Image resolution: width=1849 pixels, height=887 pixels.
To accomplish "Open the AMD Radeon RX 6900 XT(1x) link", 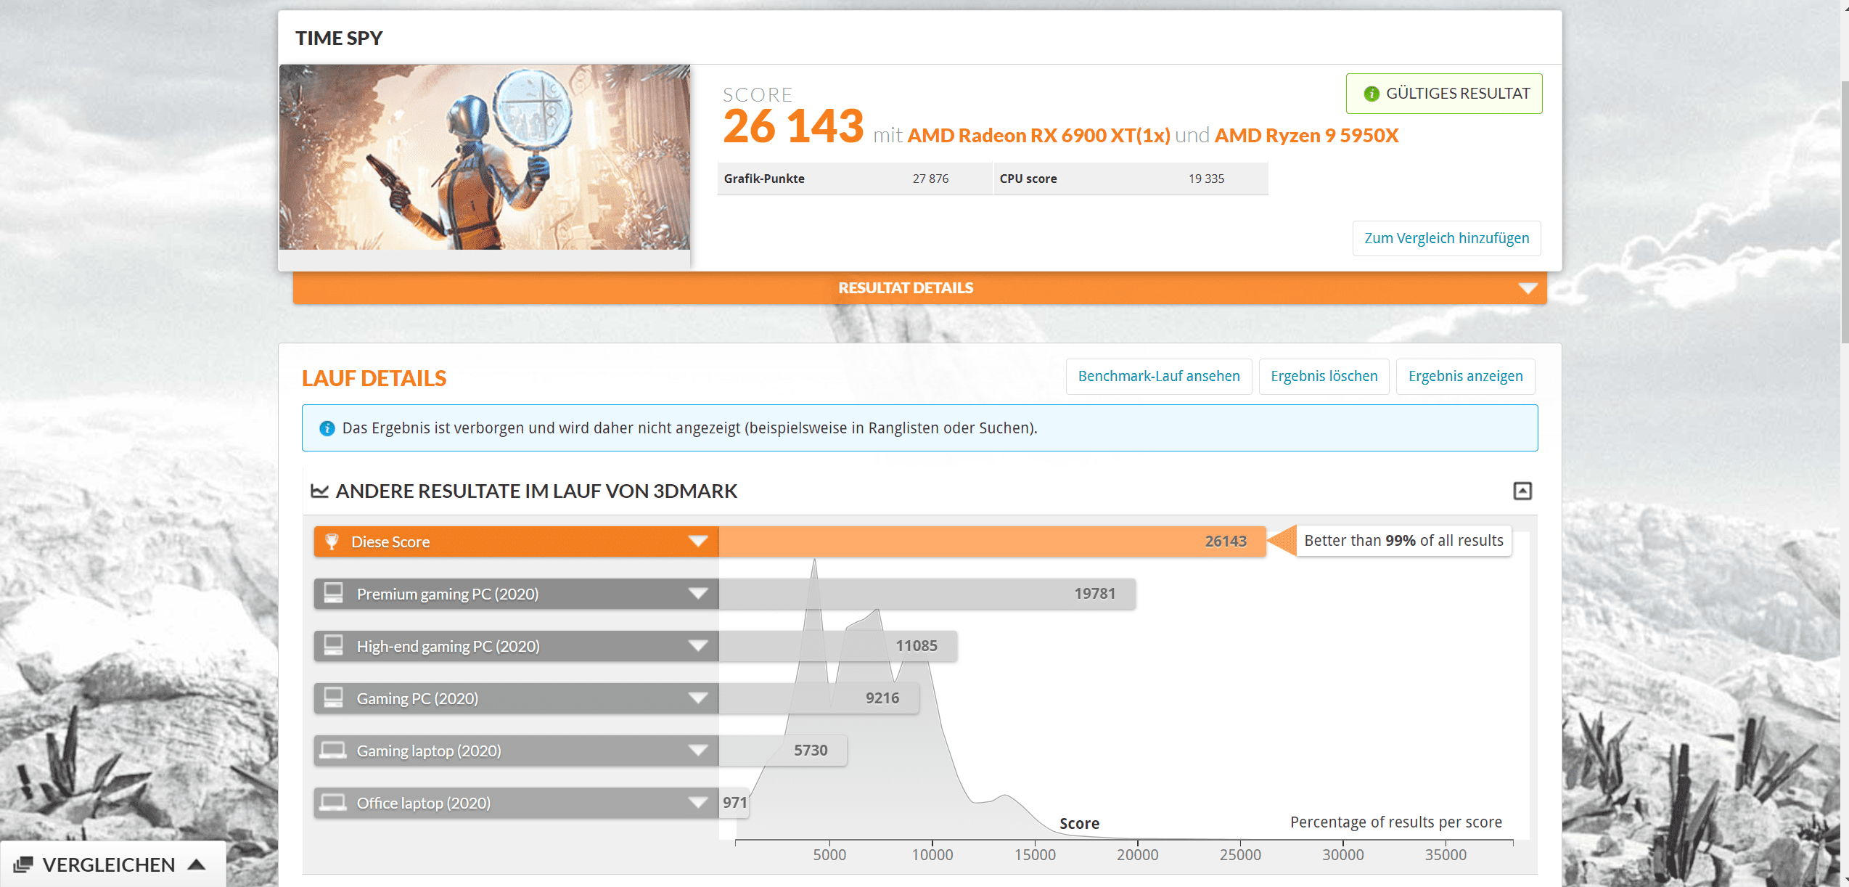I will (x=1038, y=136).
